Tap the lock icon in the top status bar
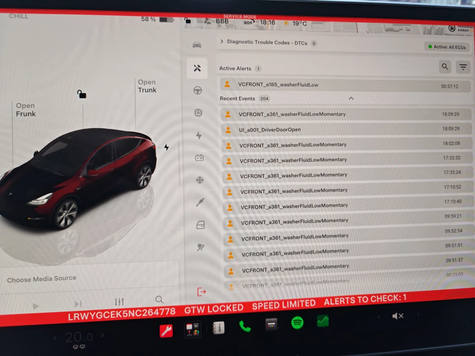This screenshot has width=475, height=356. point(188,20)
